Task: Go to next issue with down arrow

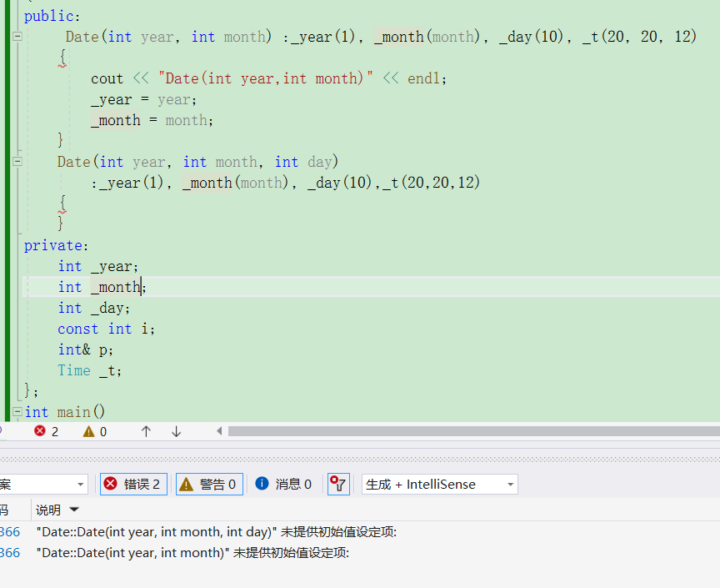Action: click(177, 431)
